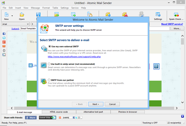Switch to Alternative text part tab
Image resolution: width=186 pixels, height=126 pixels.
click(93, 112)
